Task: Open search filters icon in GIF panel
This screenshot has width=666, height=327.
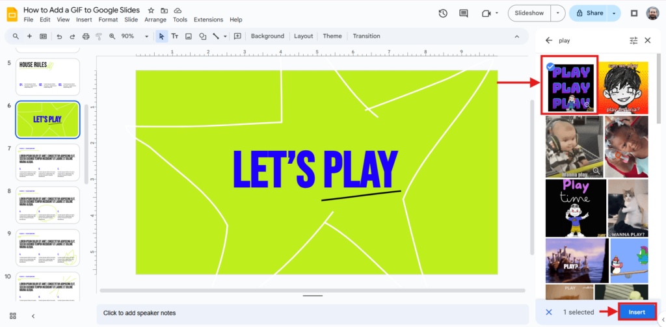Action: 633,40
